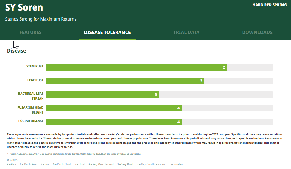Click the Fusarium Head Blight value 4
The width and height of the screenshot is (291, 169).
(x=178, y=108)
